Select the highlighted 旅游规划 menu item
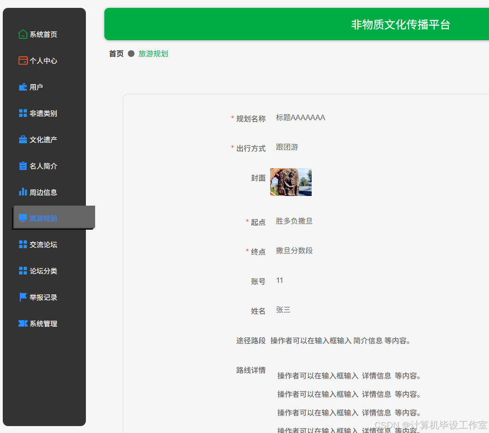Viewport: 489px width, 433px height. point(54,218)
